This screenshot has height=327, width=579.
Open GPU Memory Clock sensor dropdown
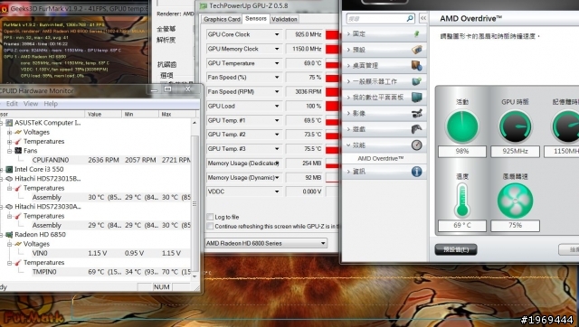coord(277,49)
